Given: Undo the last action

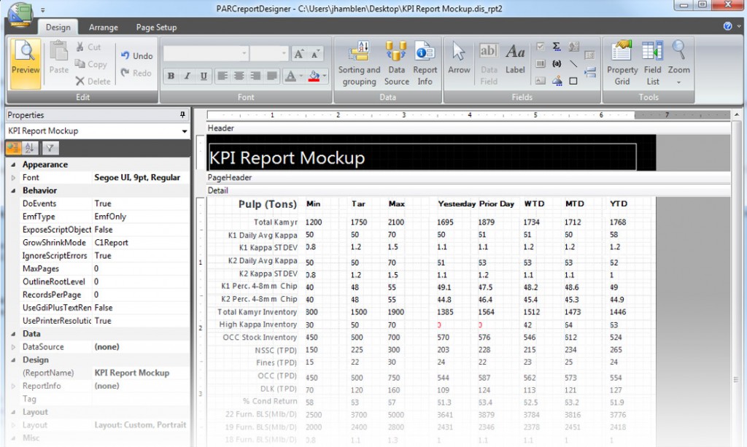Looking at the screenshot, I should click(x=136, y=55).
